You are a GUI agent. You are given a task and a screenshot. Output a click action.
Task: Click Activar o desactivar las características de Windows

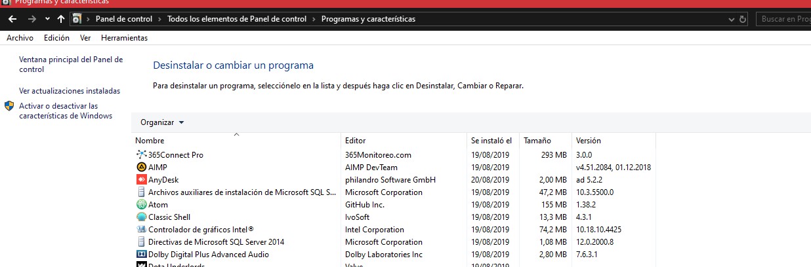(x=66, y=111)
